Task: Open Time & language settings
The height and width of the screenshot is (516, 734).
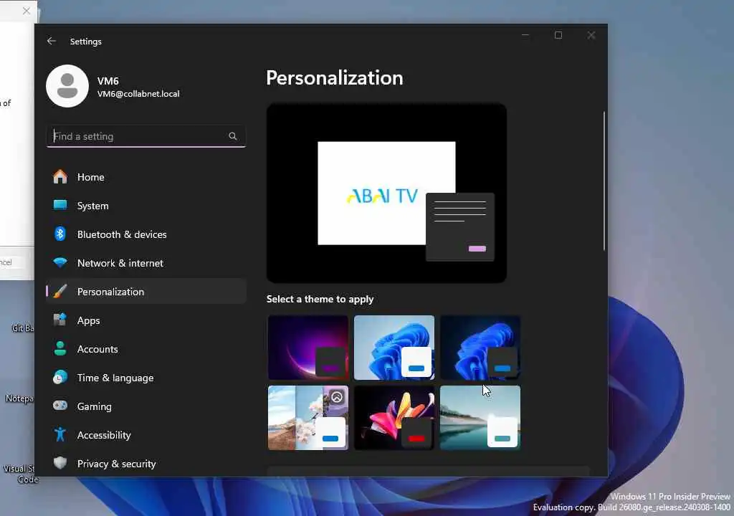Action: point(146,378)
